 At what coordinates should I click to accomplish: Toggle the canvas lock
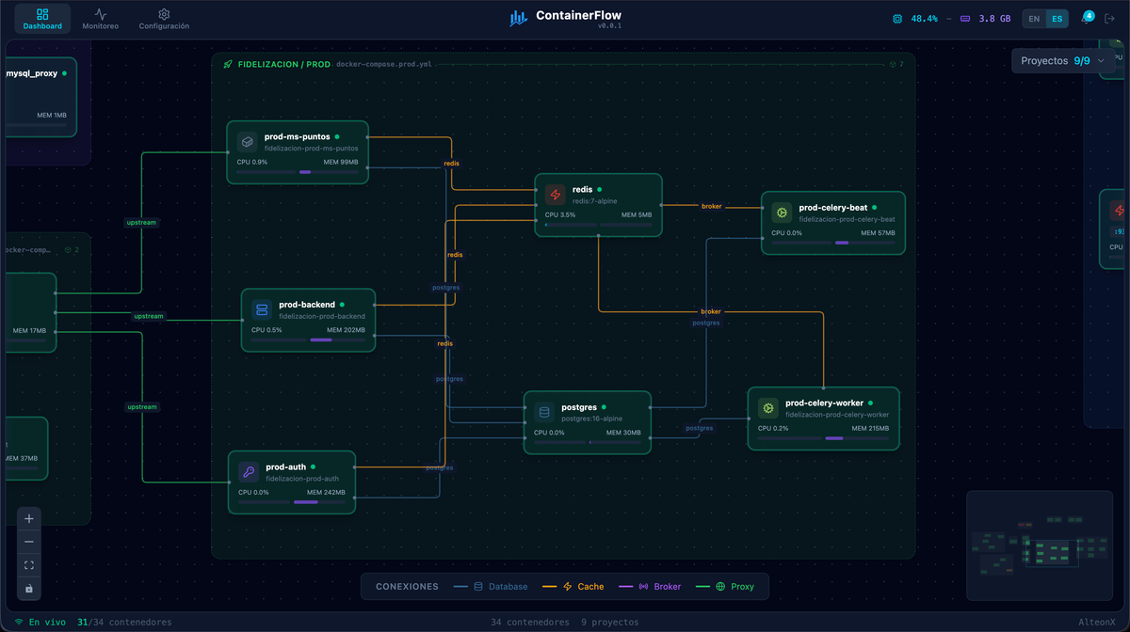(29, 589)
